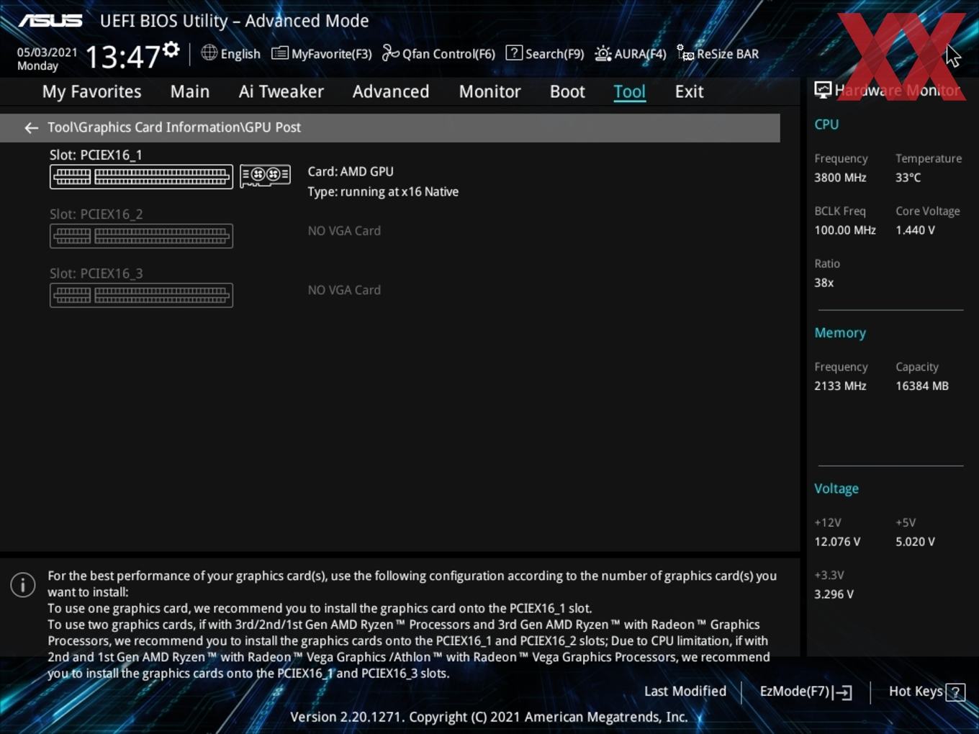Click memory frequency 2133 MHz
The image size is (979, 734).
click(840, 386)
